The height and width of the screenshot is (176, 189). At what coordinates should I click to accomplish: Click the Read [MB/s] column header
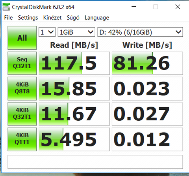coord(74,45)
